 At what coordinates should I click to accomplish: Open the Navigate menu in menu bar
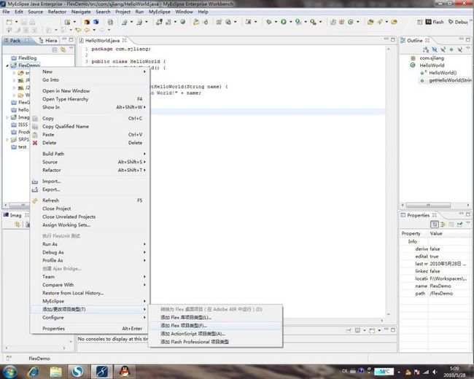point(81,12)
